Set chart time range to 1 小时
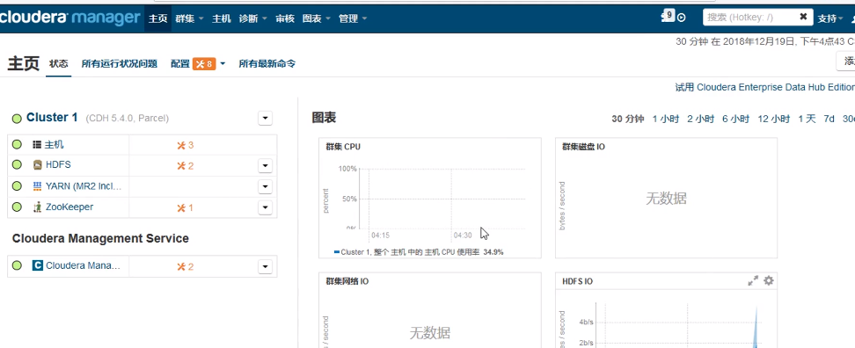Image resolution: width=855 pixels, height=348 pixels. pyautogui.click(x=666, y=120)
